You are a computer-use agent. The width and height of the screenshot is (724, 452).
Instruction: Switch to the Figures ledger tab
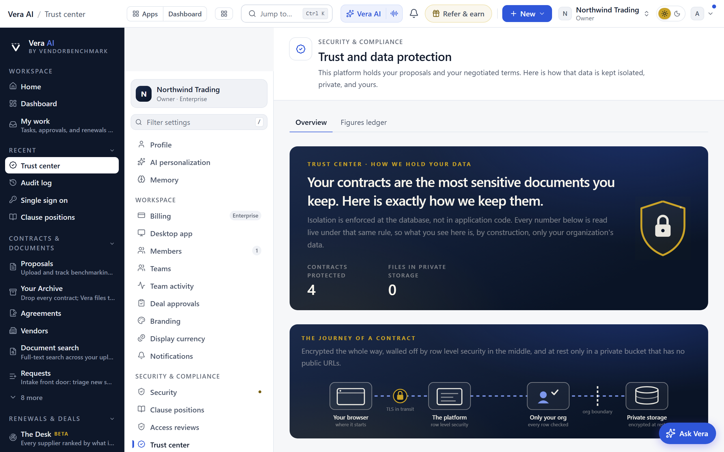click(x=363, y=122)
